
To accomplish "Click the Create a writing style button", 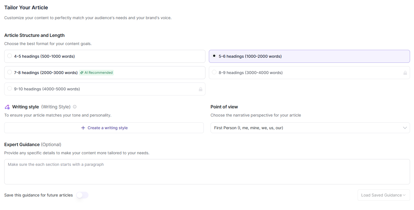I will (x=104, y=128).
